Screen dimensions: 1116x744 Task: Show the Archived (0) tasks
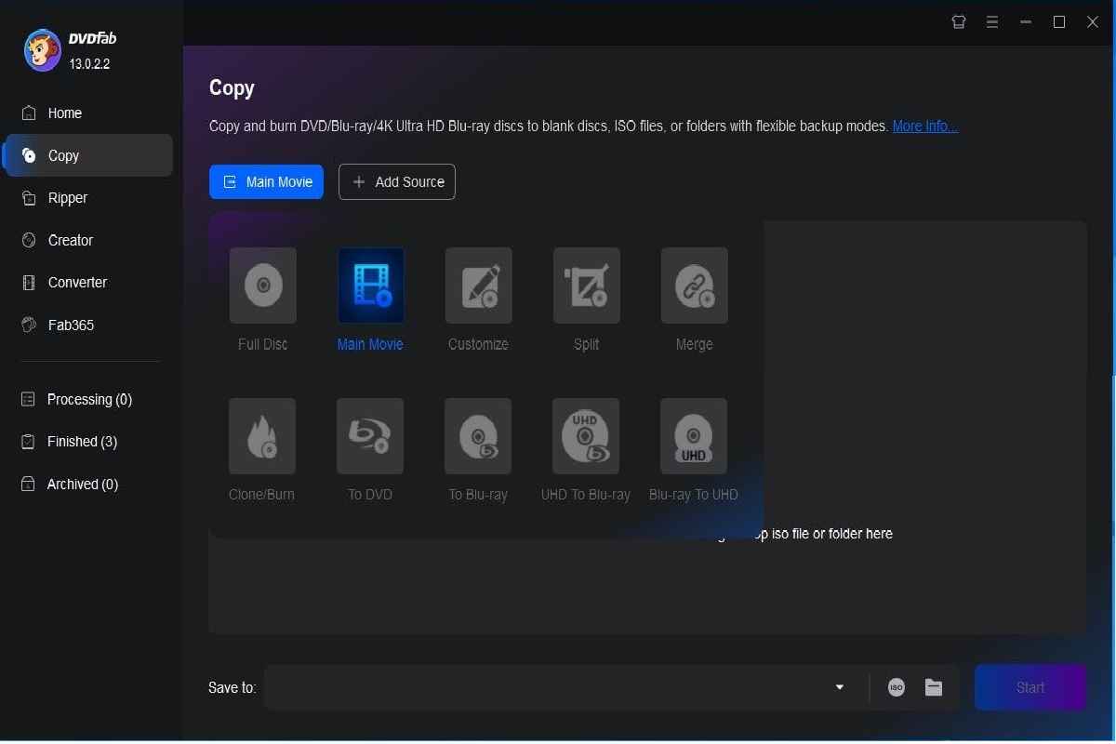(88, 485)
